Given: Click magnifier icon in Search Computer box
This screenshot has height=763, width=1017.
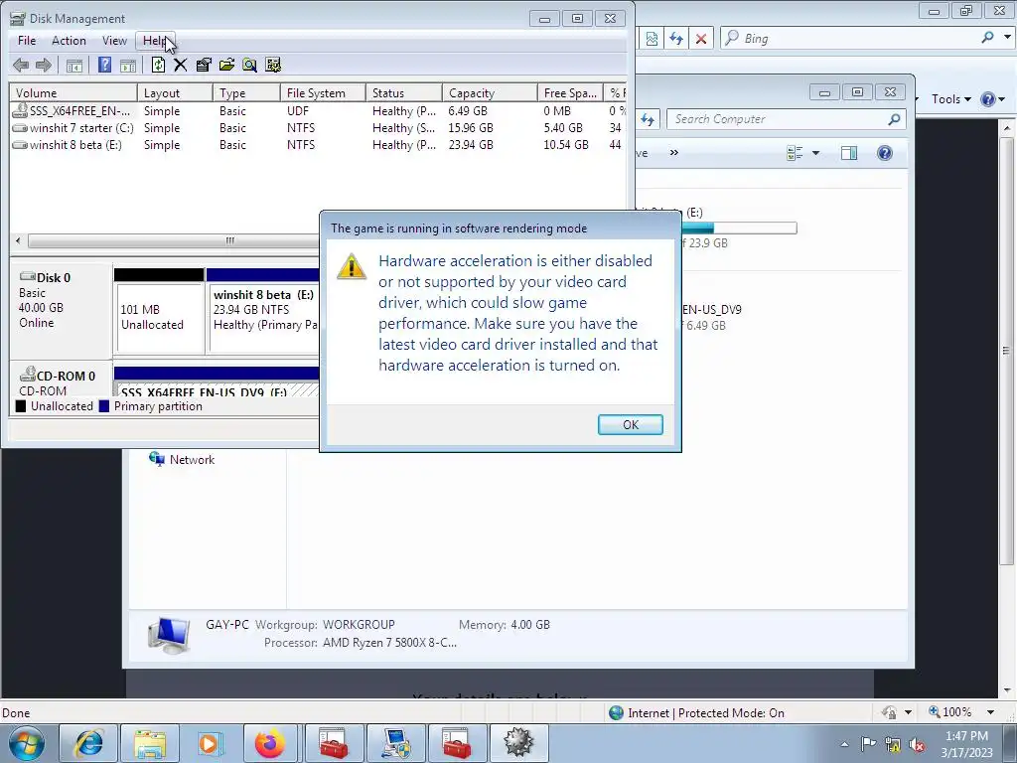Looking at the screenshot, I should point(895,119).
